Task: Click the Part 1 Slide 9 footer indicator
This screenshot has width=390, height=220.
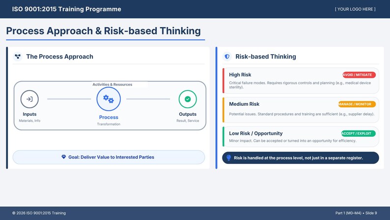Action: 356,213
